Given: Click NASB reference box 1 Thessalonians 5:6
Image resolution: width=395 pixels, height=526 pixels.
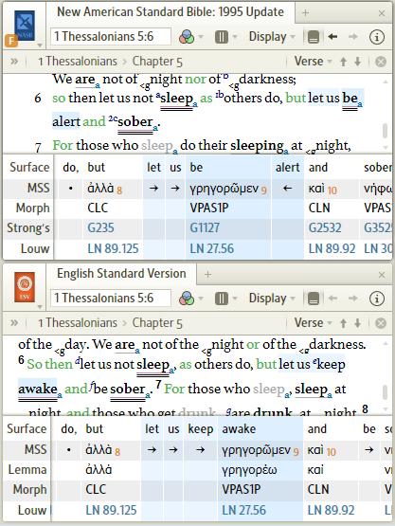Looking at the screenshot, I should click(x=111, y=36).
